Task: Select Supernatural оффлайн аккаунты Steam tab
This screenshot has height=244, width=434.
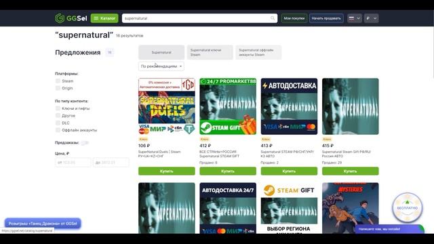Action: pyautogui.click(x=258, y=52)
